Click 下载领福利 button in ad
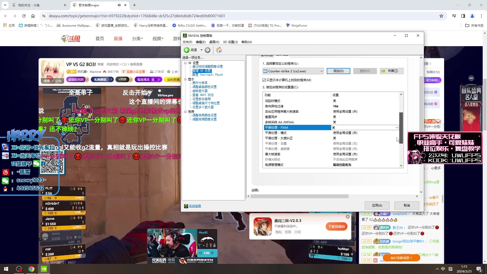This screenshot has width=487, height=274. 337,227
